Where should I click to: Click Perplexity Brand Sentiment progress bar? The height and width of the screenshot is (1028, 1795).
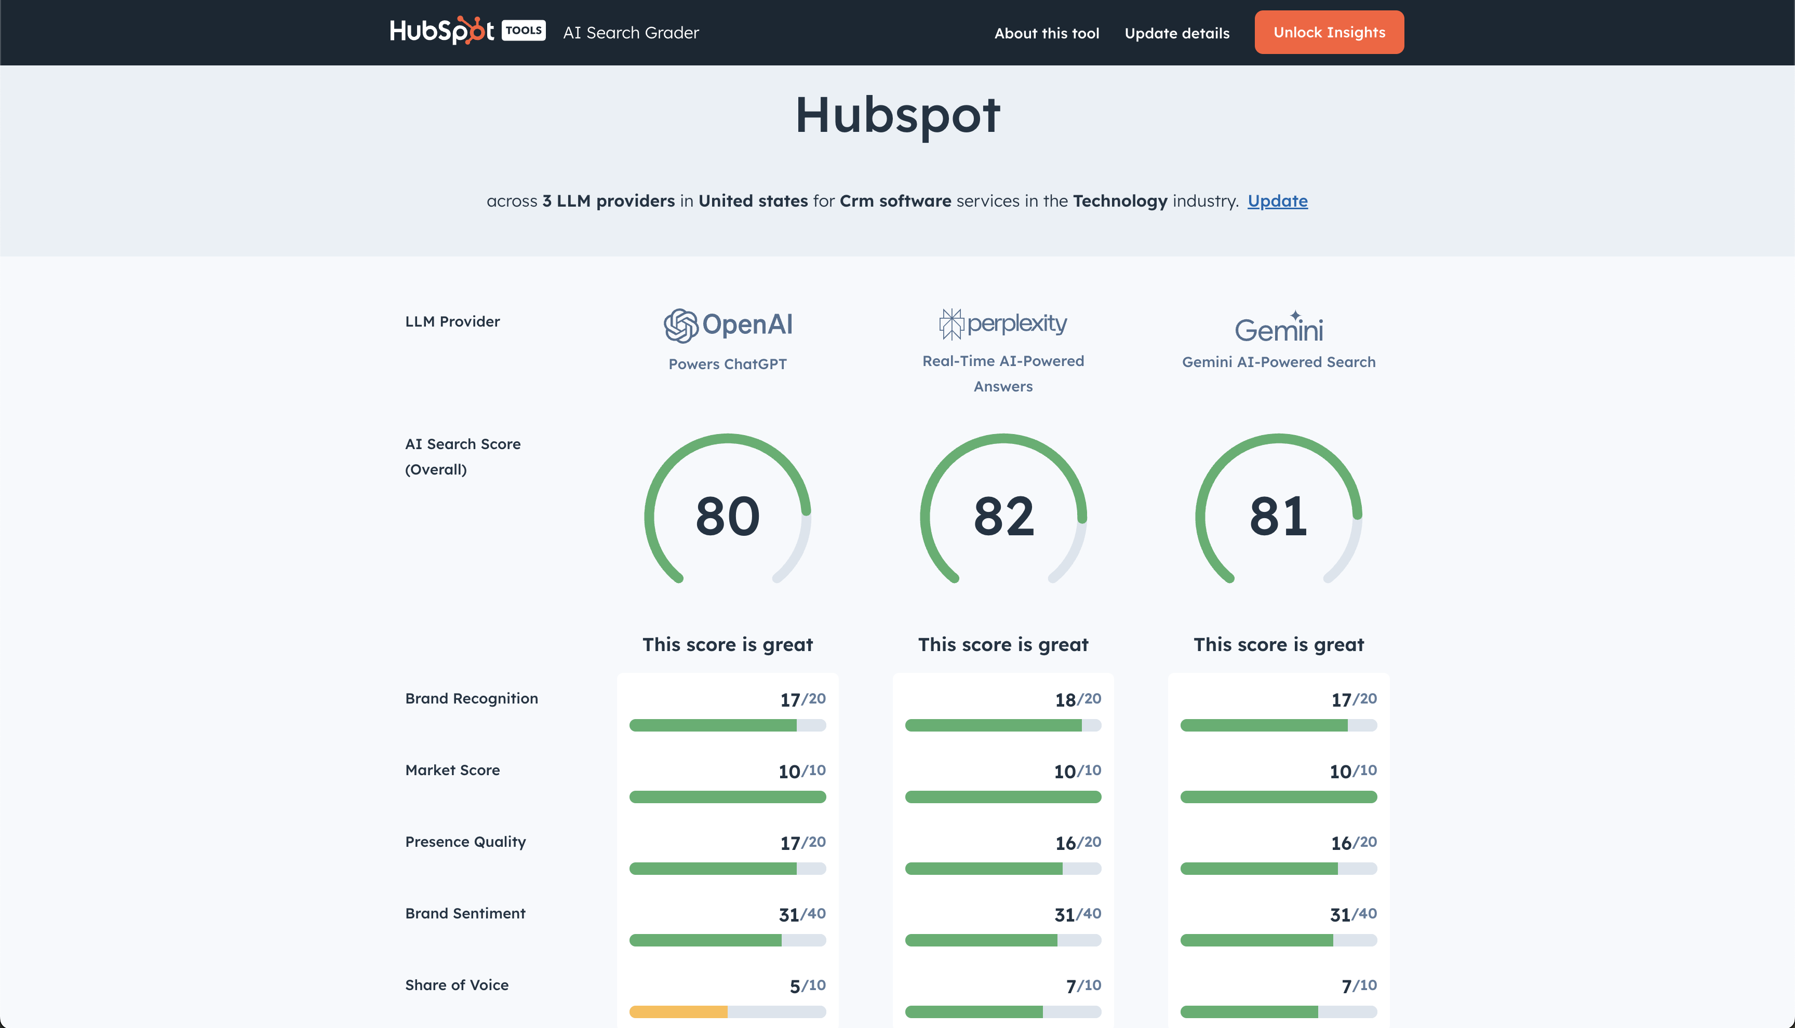(1003, 940)
